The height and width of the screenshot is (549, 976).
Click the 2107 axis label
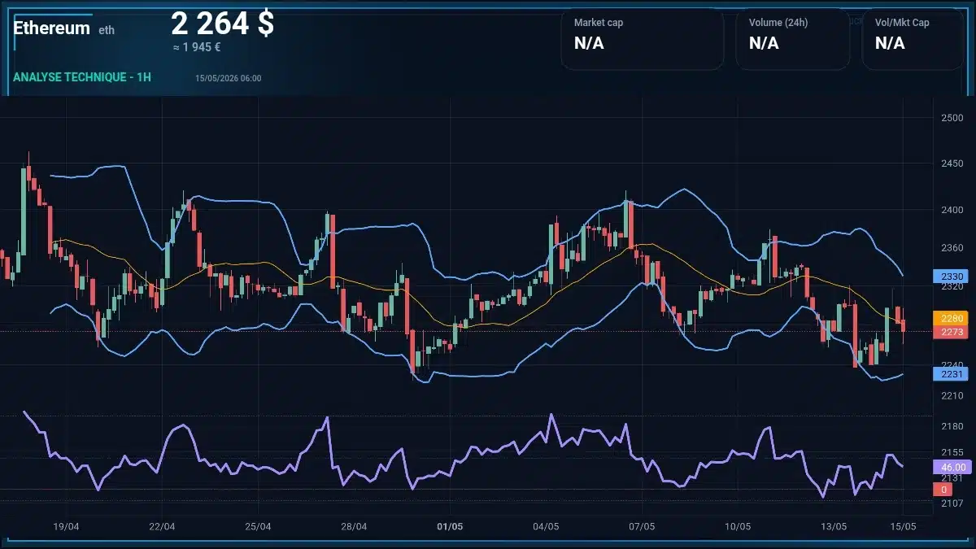952,503
